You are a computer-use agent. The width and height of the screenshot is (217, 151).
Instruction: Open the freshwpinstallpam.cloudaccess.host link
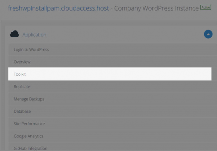[x=58, y=8]
